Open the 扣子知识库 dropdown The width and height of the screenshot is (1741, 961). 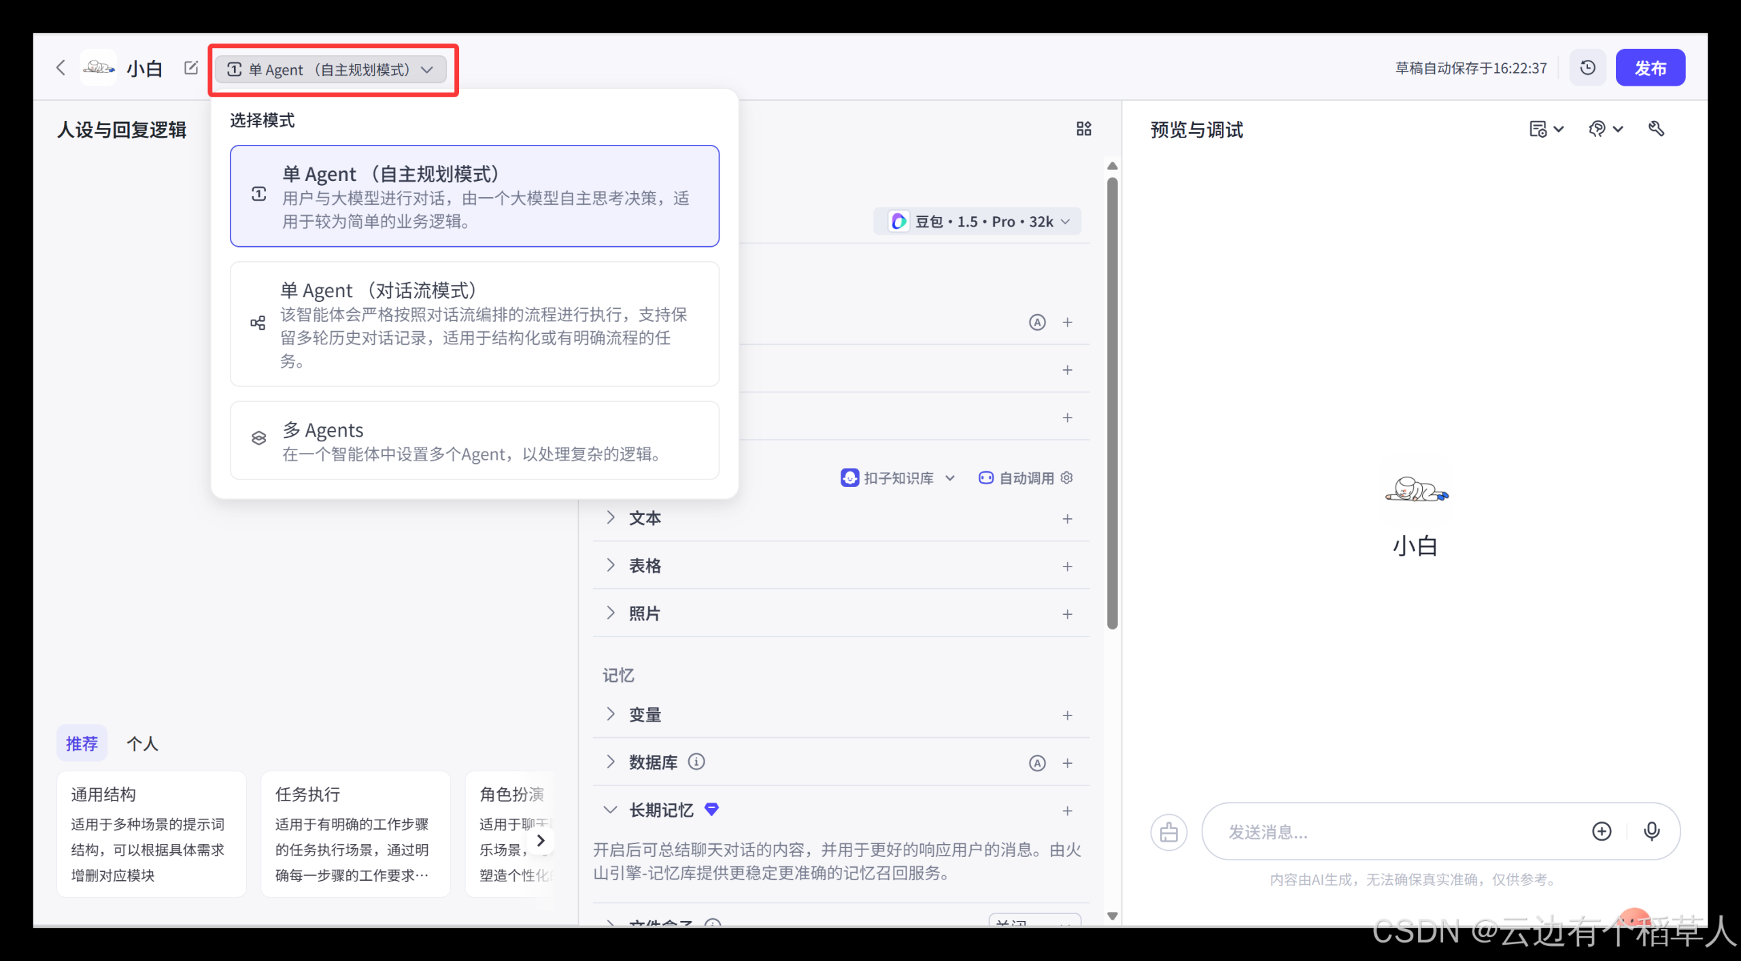pyautogui.click(x=898, y=477)
